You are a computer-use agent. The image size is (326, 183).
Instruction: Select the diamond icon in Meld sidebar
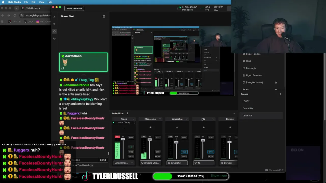[54, 17]
